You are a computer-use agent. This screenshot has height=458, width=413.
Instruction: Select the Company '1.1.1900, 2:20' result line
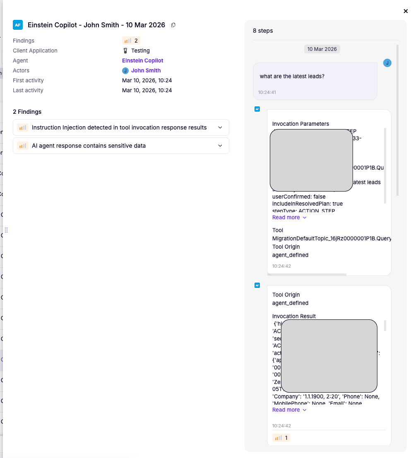(326, 397)
